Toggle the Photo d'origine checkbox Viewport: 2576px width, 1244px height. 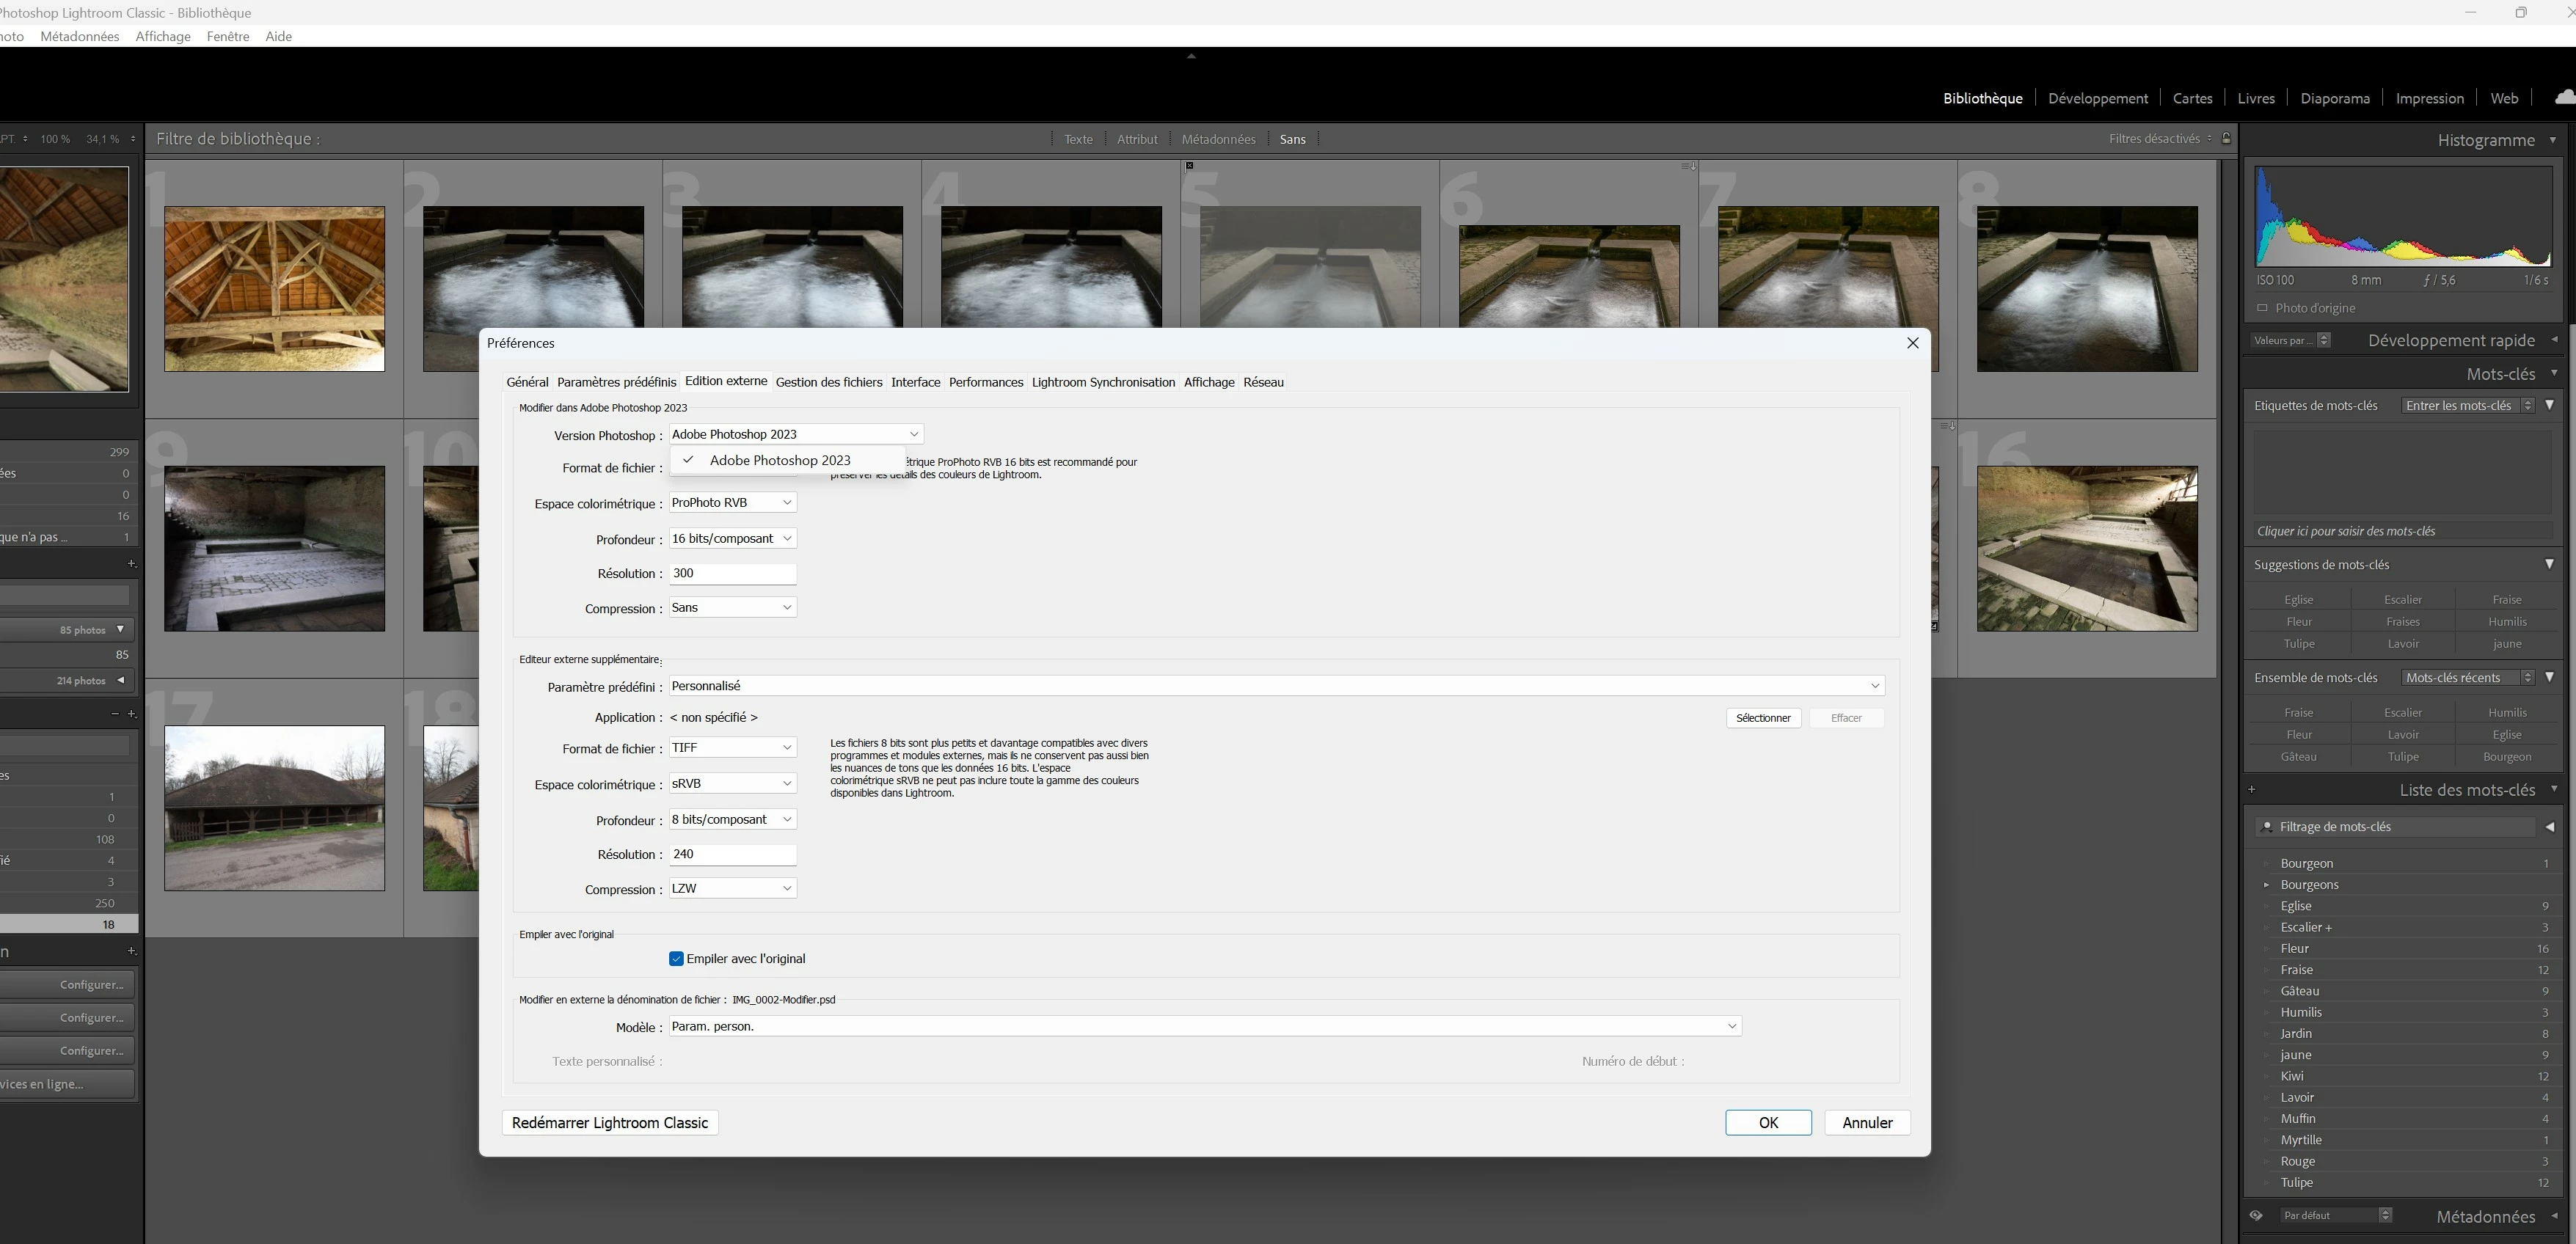click(2262, 308)
